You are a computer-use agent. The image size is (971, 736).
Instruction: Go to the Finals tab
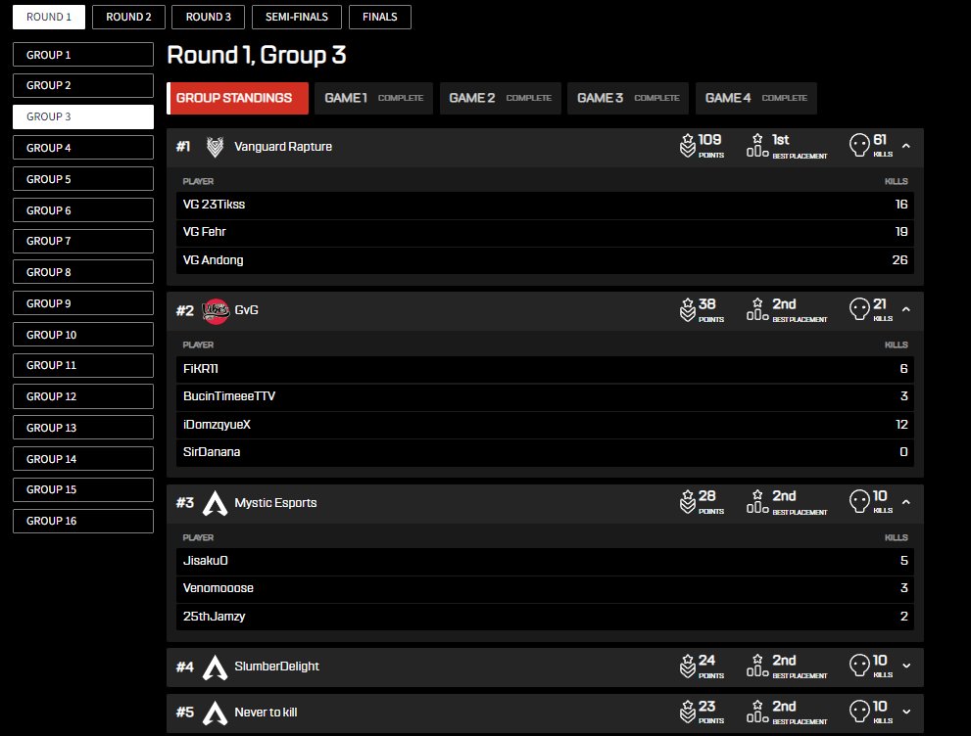point(379,17)
